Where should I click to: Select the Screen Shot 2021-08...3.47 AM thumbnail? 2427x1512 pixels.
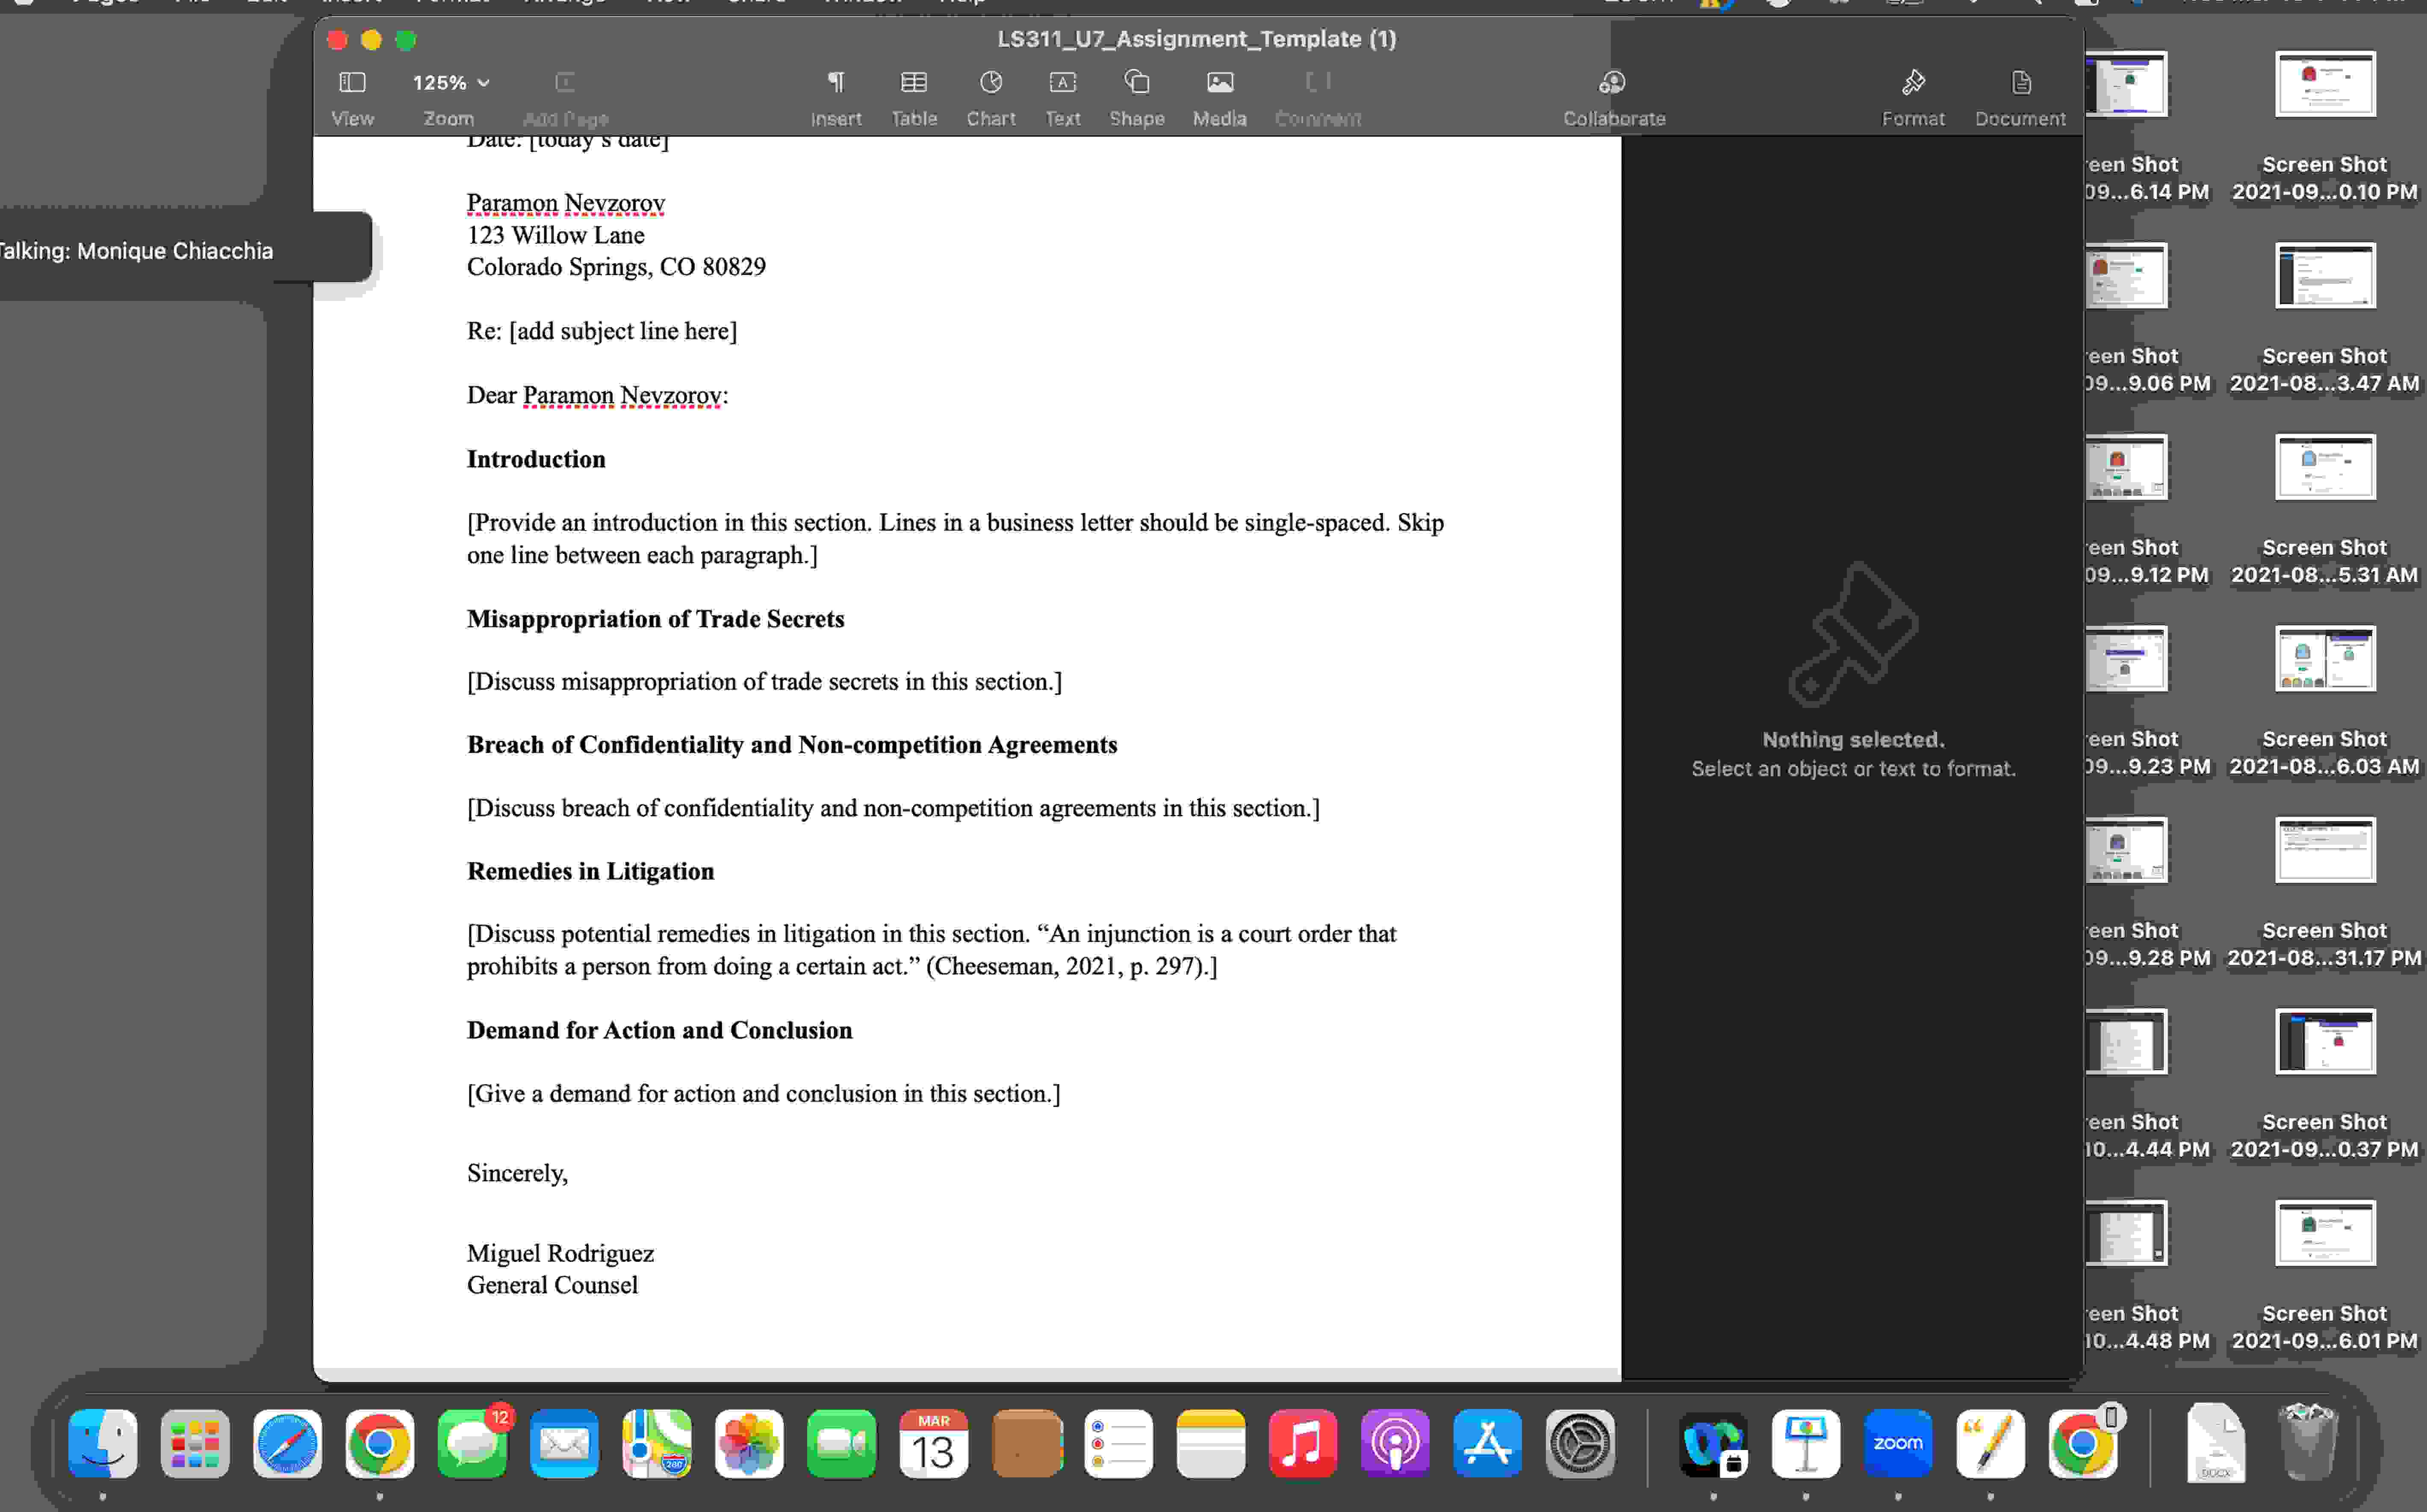point(2325,275)
